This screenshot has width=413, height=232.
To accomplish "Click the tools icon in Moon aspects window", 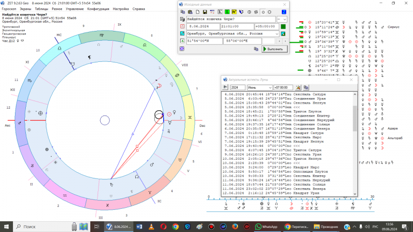I will 299,88.
